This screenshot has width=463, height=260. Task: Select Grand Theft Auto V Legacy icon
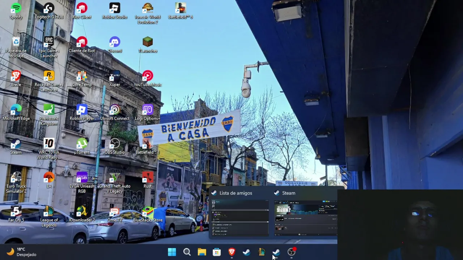[115, 183]
